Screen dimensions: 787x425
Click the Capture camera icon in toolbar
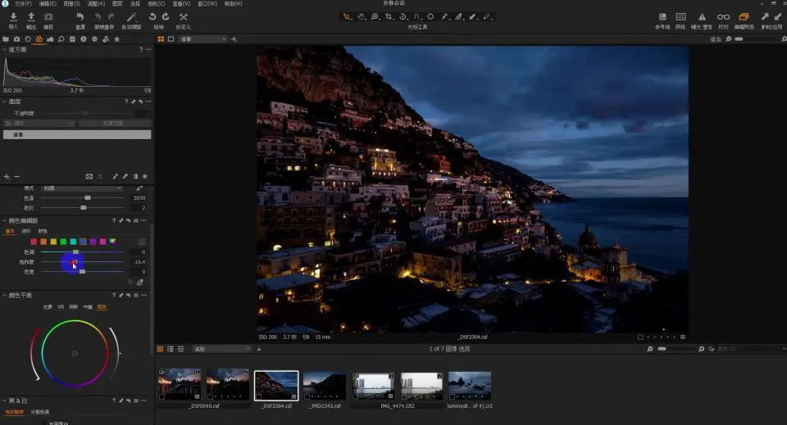click(48, 17)
